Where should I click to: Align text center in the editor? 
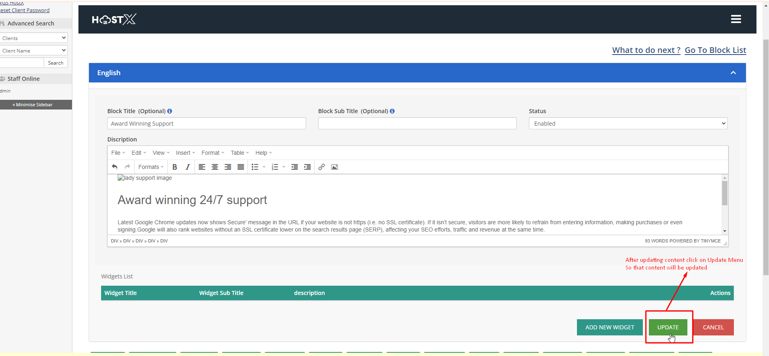(215, 167)
